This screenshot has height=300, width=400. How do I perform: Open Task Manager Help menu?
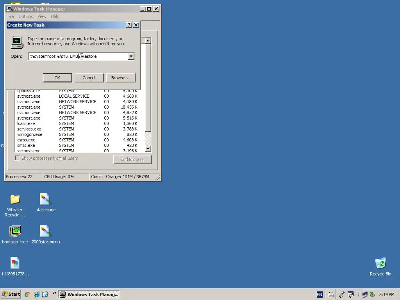pos(55,16)
